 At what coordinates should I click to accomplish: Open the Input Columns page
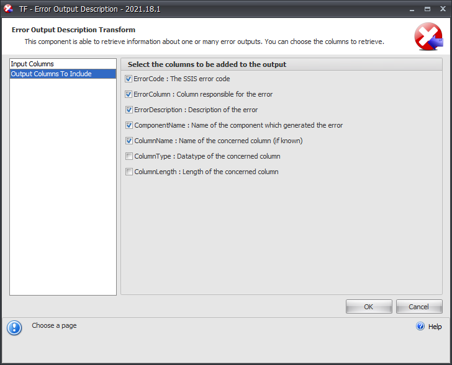[x=63, y=64]
